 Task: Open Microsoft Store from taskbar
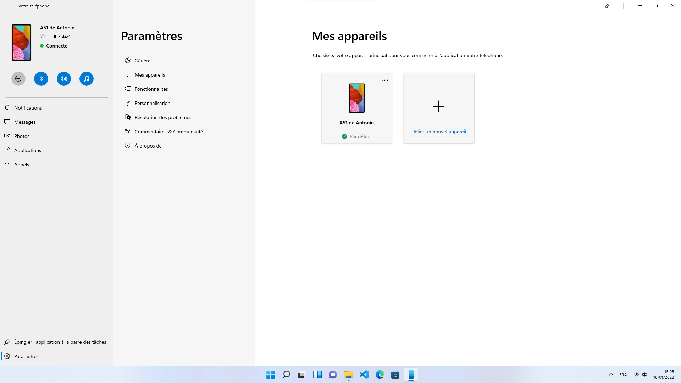(x=395, y=374)
